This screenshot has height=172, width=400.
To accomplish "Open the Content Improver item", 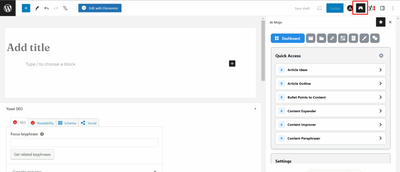I will [x=330, y=124].
